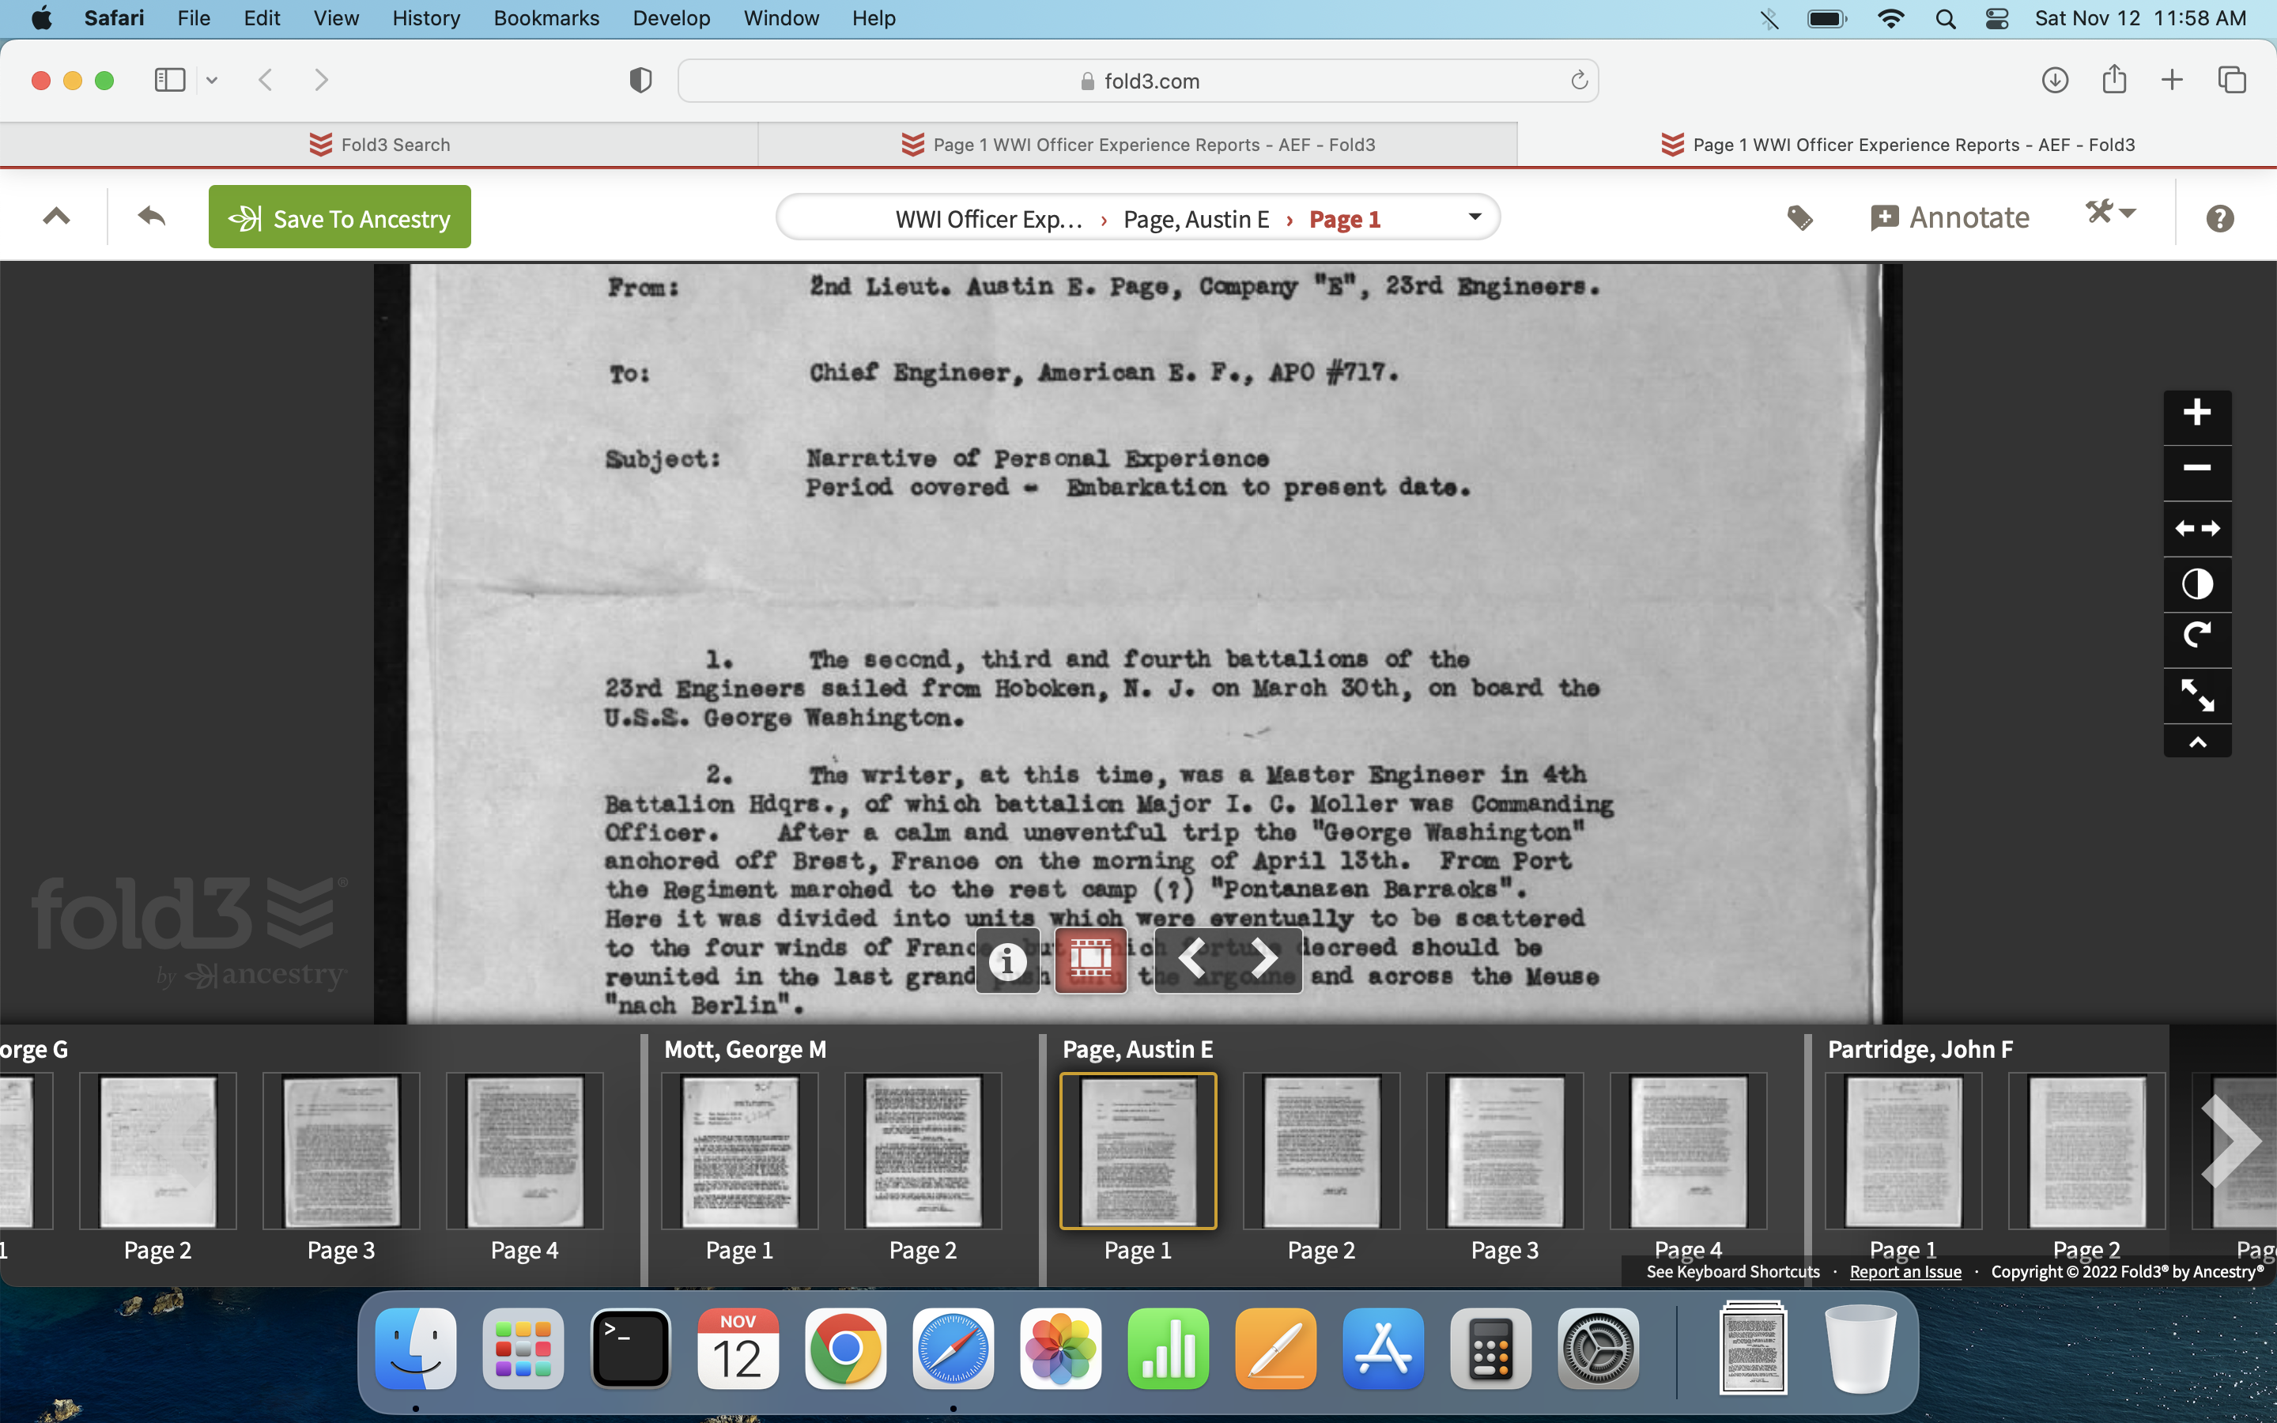Go to next image with right arrow
2277x1423 pixels.
(x=1264, y=959)
